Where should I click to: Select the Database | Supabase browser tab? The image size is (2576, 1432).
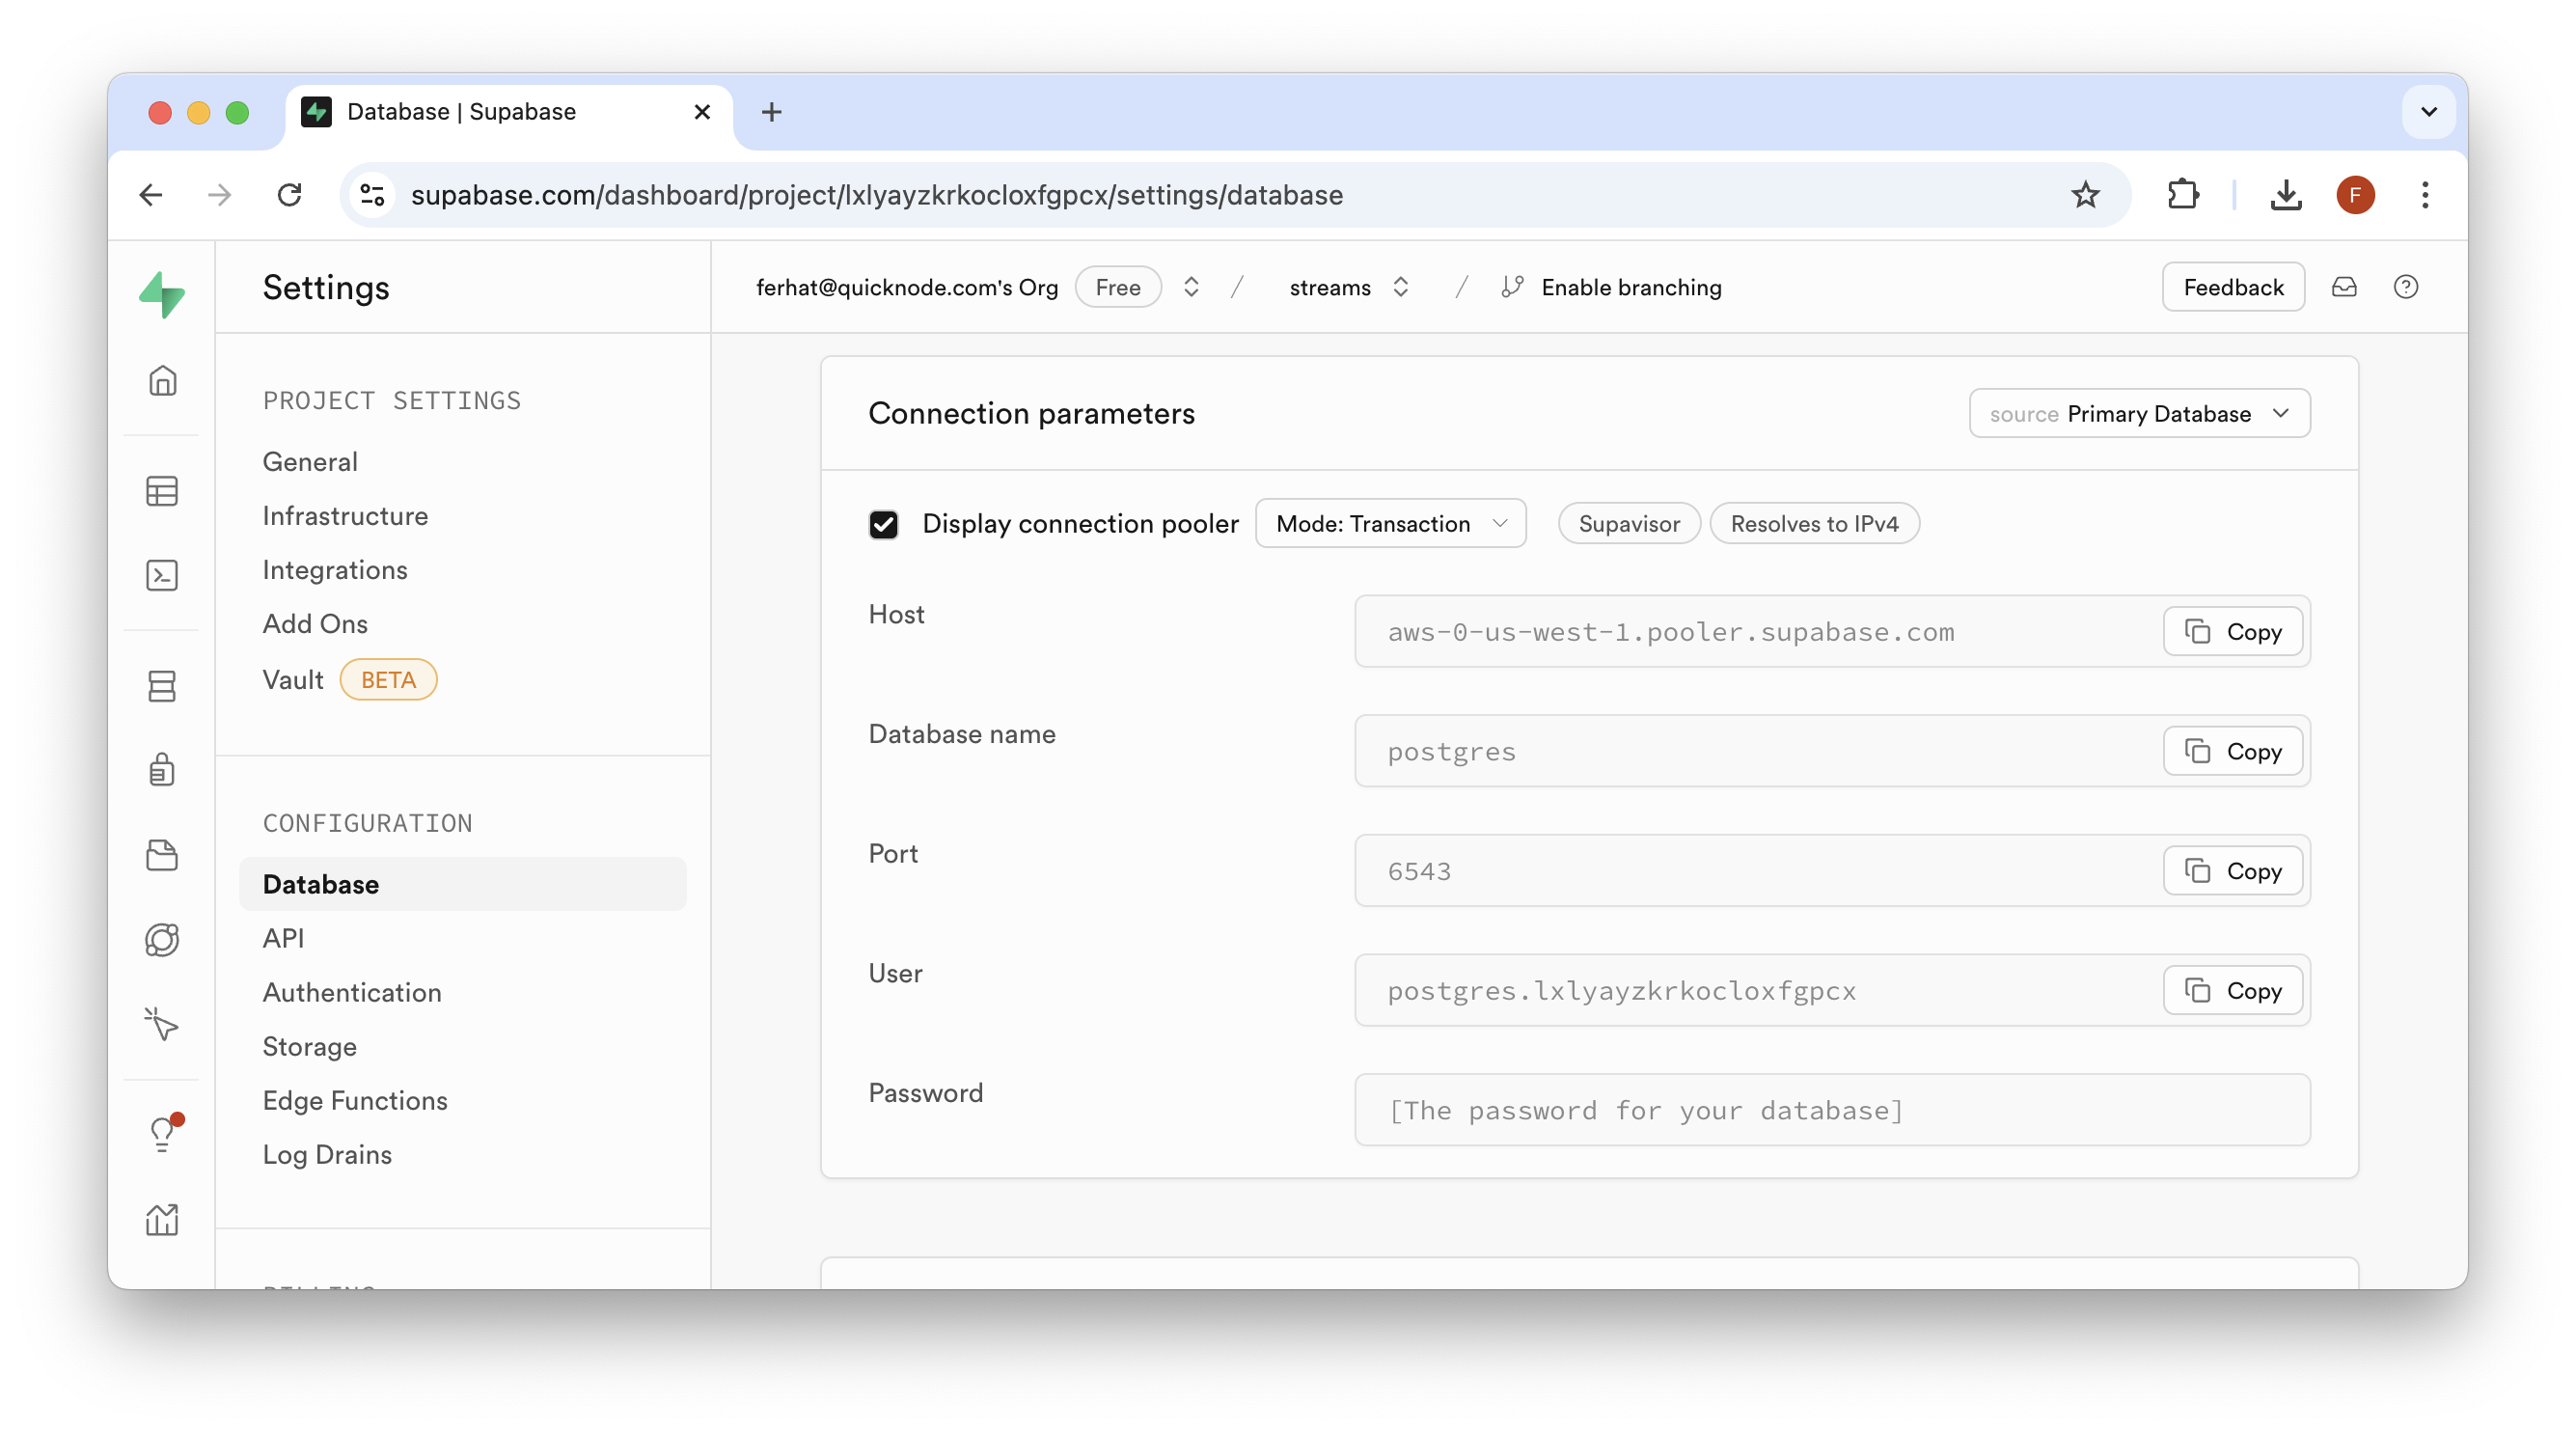(509, 112)
